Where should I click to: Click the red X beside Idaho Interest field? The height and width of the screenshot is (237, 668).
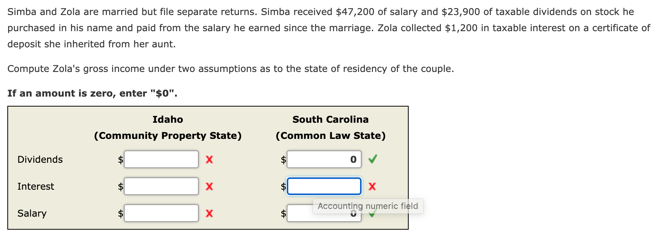point(209,187)
